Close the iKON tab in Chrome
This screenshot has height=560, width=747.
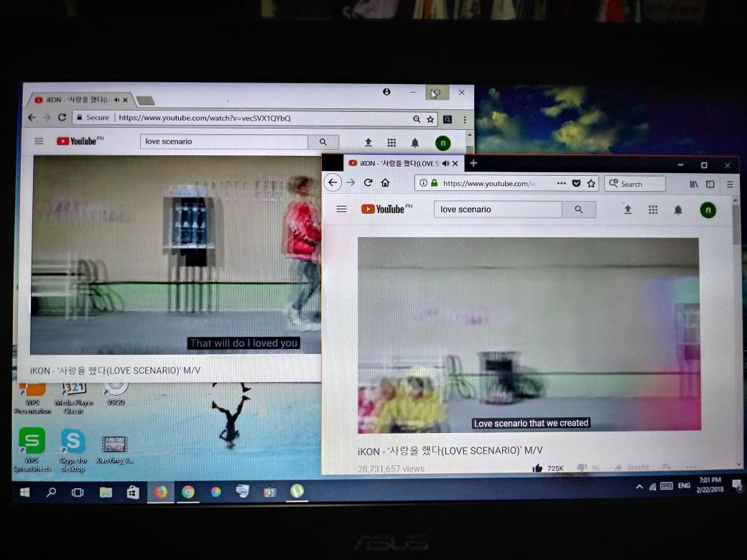coord(125,100)
